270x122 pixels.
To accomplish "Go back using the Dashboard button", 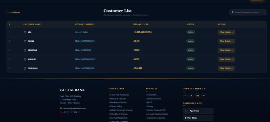I will pos(14,12).
